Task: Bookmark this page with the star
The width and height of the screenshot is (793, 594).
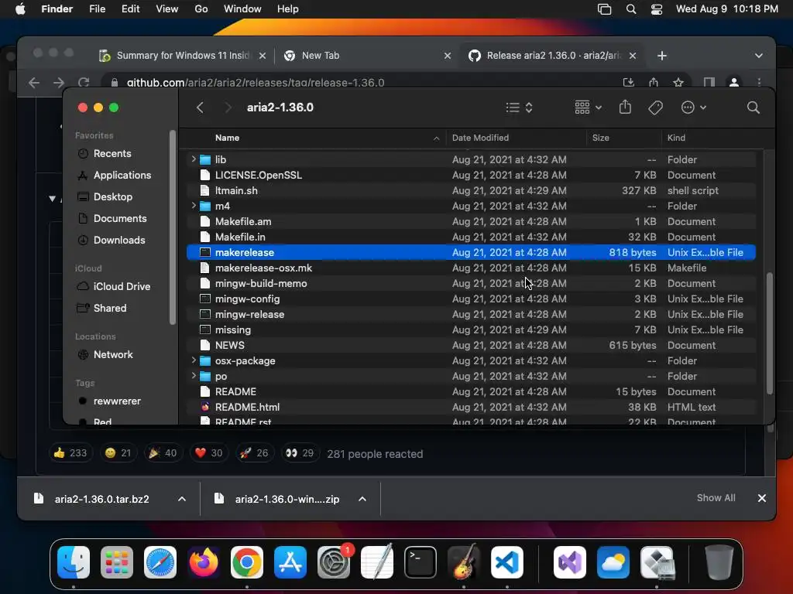Action: (678, 82)
